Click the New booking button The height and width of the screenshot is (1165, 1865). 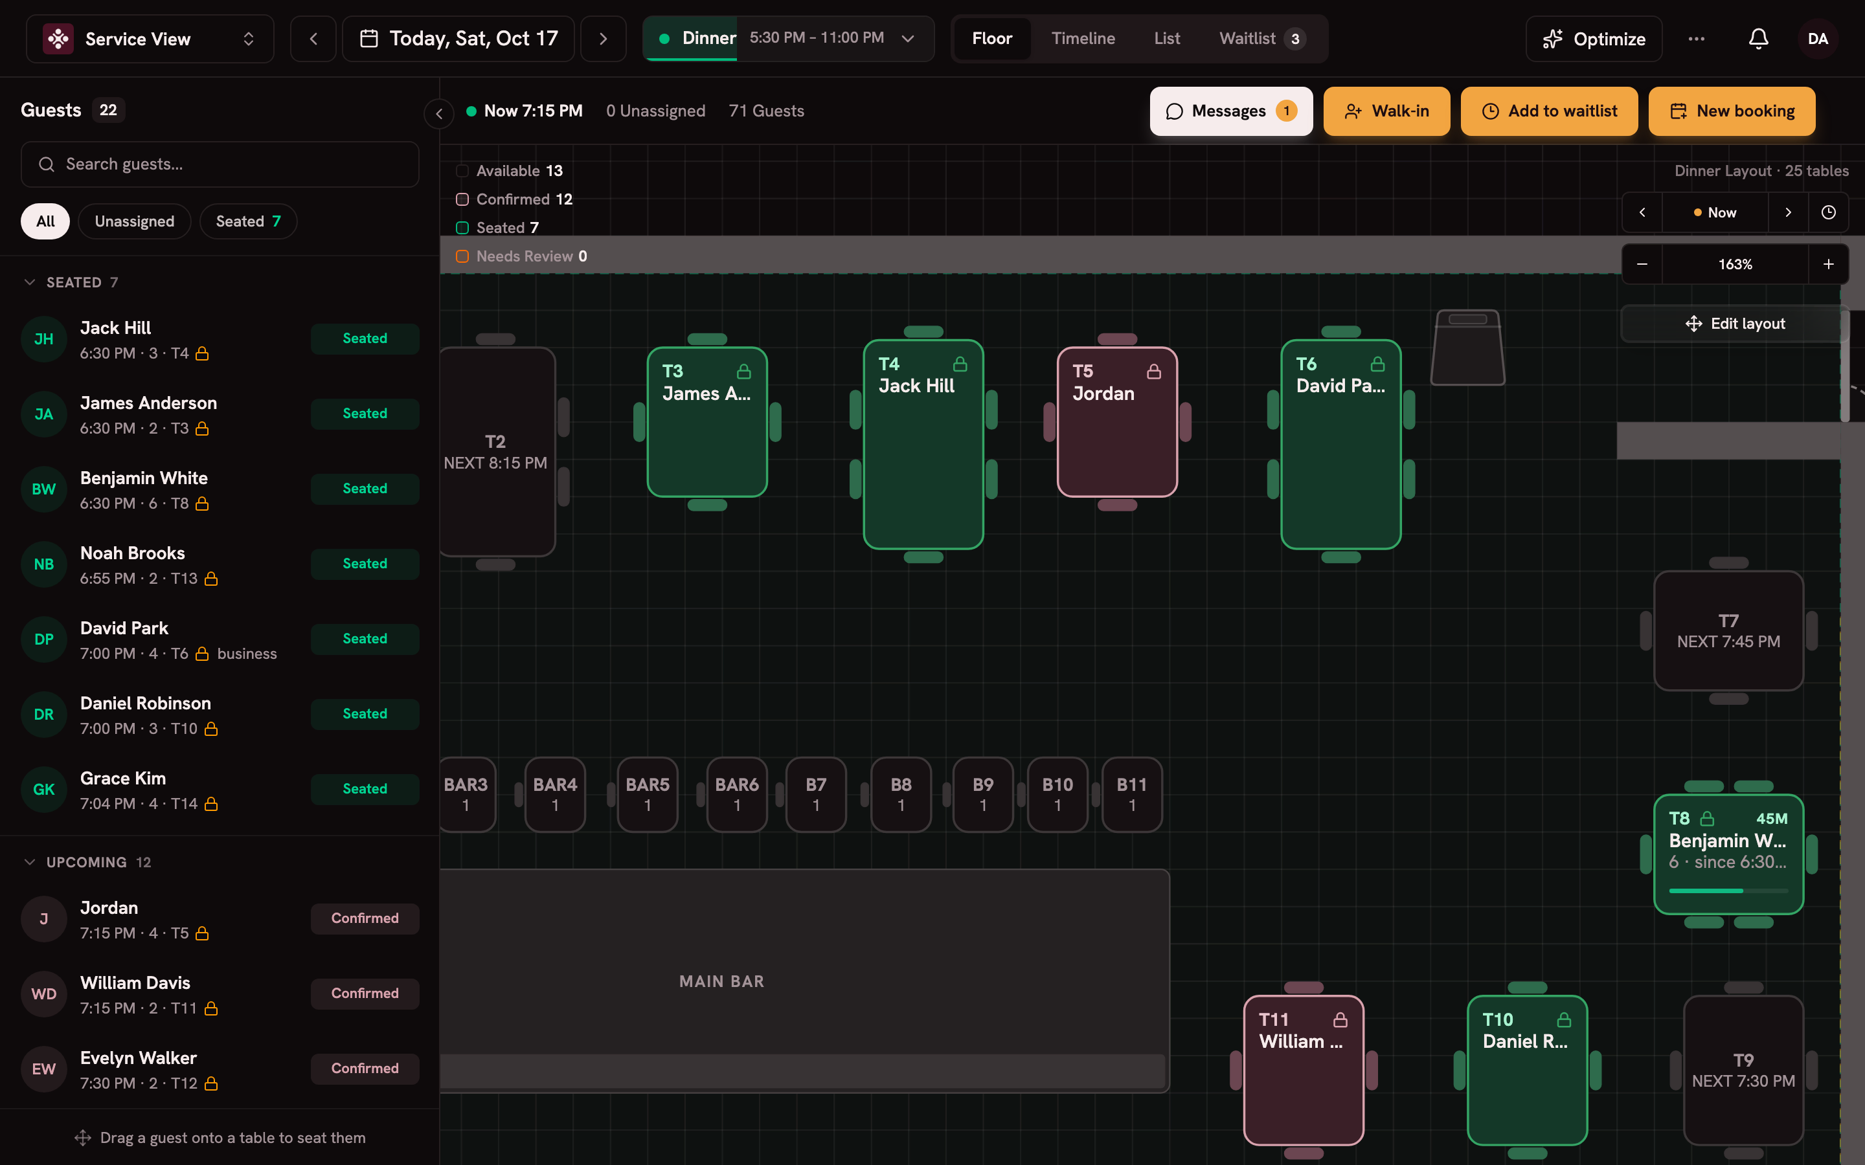[1732, 111]
